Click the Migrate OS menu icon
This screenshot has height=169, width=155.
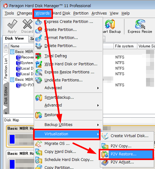pyautogui.click(x=39, y=144)
